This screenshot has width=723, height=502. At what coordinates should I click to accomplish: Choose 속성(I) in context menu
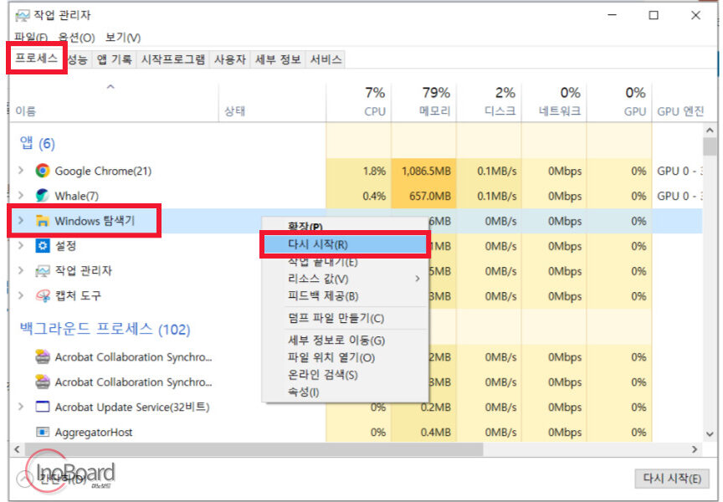[346, 392]
